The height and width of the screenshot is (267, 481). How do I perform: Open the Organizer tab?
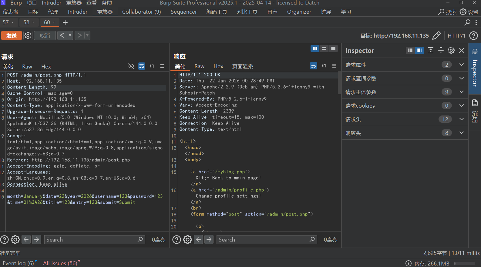coord(299,12)
